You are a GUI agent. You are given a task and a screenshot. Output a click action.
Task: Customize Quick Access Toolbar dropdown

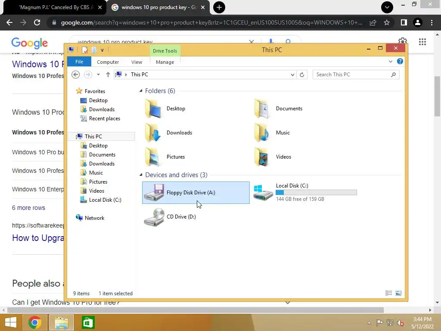pos(102,50)
